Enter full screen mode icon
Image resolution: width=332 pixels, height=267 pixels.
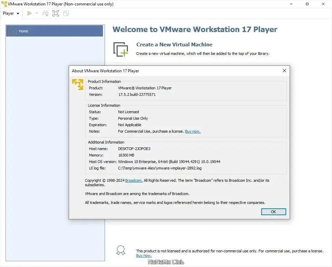(x=56, y=13)
